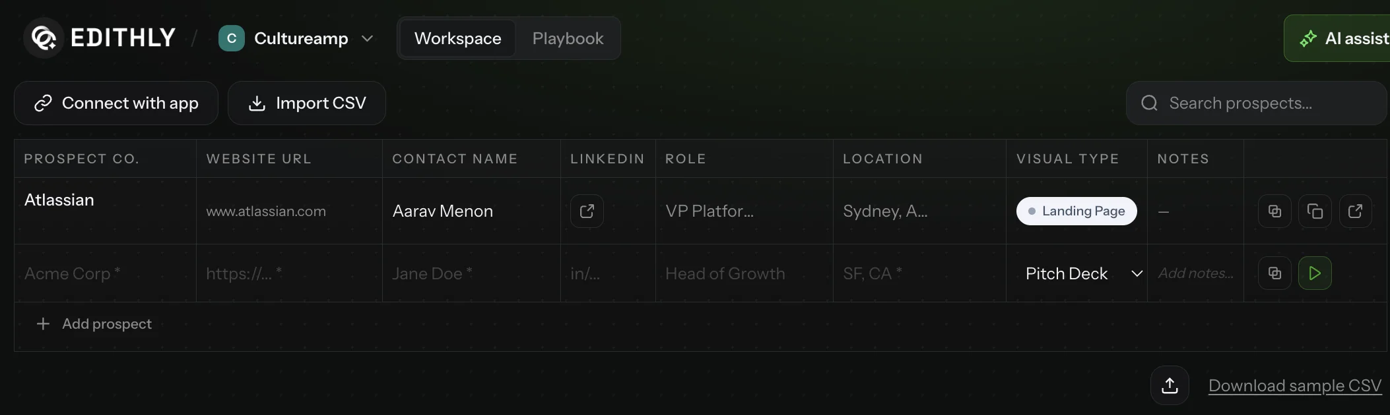Click the Jane Doe contact name input
The height and width of the screenshot is (415, 1390).
point(471,273)
